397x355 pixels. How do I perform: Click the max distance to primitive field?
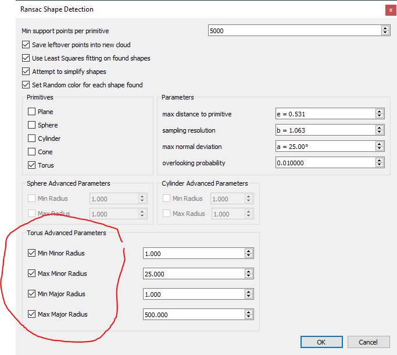coord(324,114)
